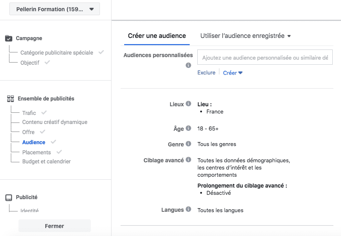This screenshot has height=236, width=341.
Task: Click the Publicité section icon
Action: pyautogui.click(x=9, y=198)
